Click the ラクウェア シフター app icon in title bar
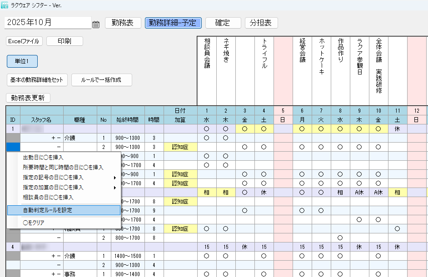 pos(5,5)
